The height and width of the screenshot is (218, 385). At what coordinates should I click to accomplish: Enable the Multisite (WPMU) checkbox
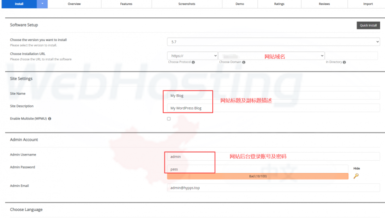point(169,118)
